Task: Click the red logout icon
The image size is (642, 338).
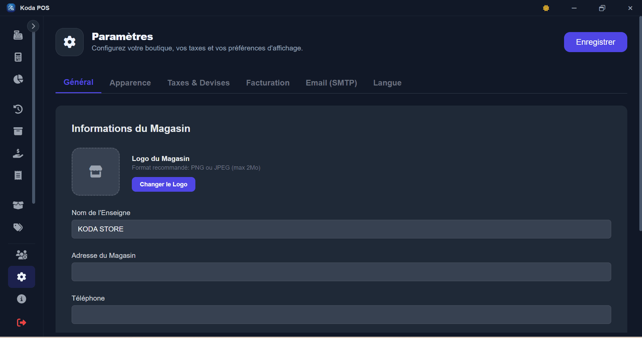Action: pos(21,322)
